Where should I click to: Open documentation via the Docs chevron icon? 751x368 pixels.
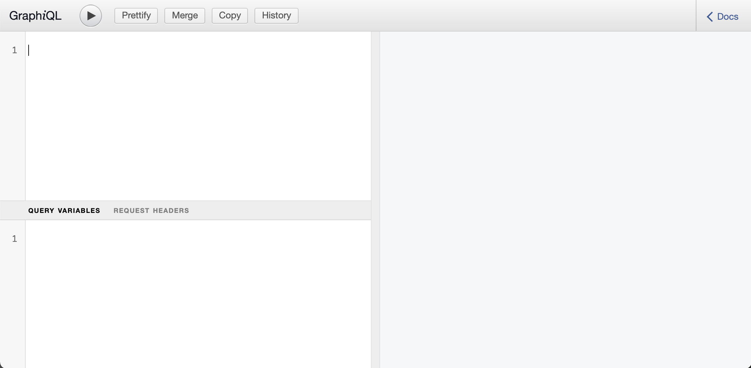pyautogui.click(x=710, y=16)
